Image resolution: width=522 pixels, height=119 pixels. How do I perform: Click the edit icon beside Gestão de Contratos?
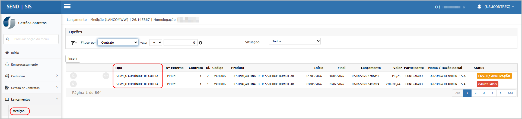click(x=7, y=88)
